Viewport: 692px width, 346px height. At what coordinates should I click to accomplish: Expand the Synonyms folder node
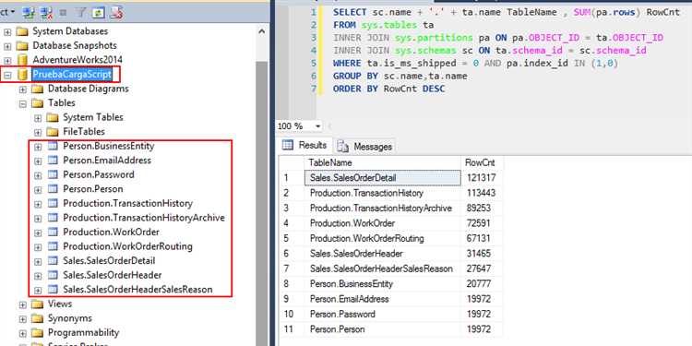tap(23, 319)
